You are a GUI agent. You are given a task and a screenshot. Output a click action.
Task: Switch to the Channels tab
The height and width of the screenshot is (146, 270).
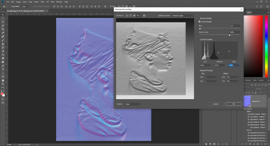pos(248,80)
